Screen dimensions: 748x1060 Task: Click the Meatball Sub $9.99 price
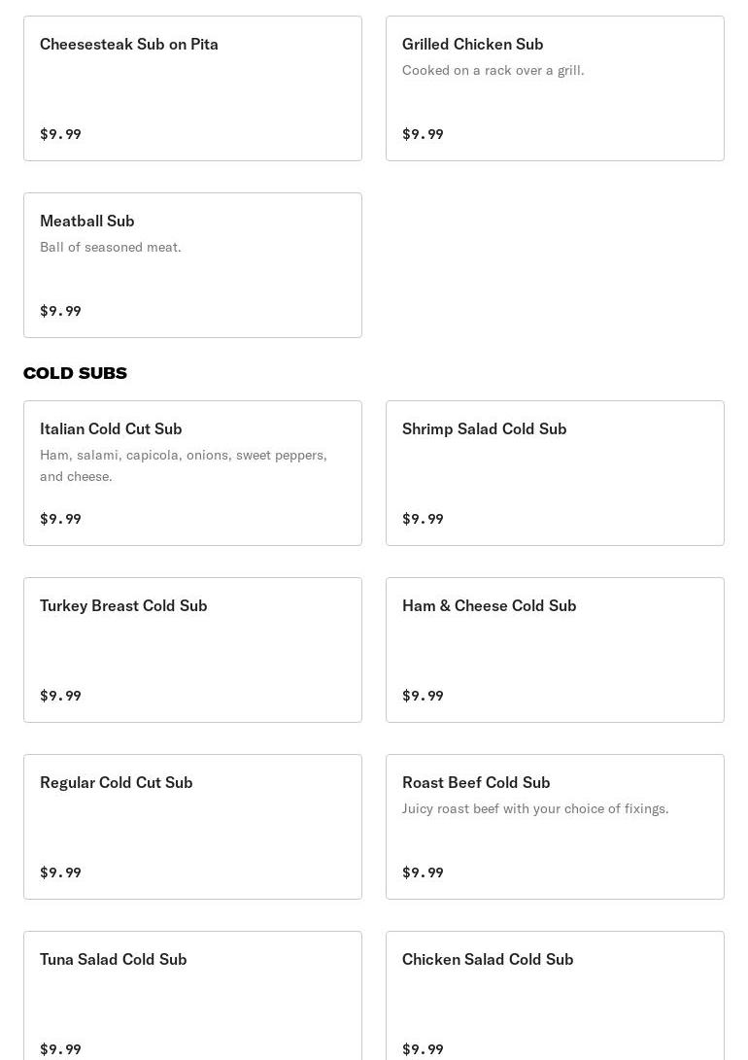(60, 311)
